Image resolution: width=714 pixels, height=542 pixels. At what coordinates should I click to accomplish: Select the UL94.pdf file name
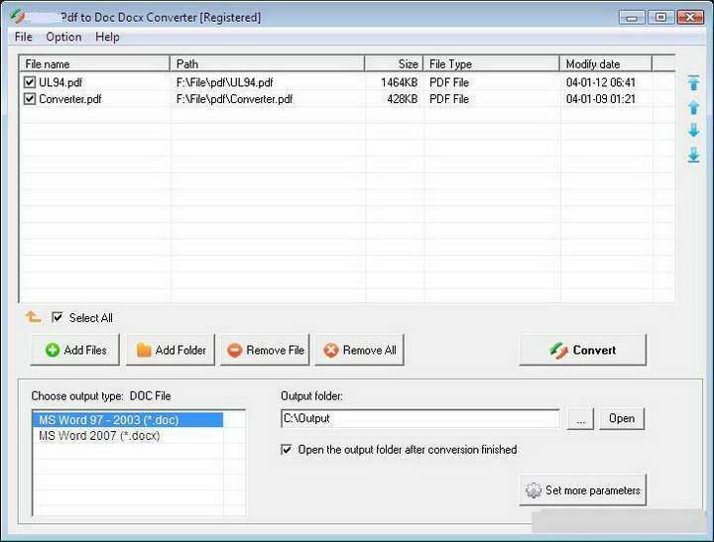pos(60,82)
